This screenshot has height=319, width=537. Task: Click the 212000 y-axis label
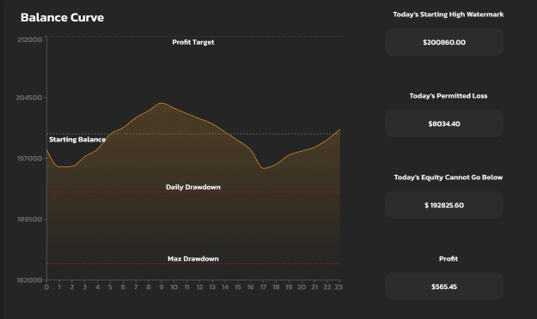coord(30,39)
